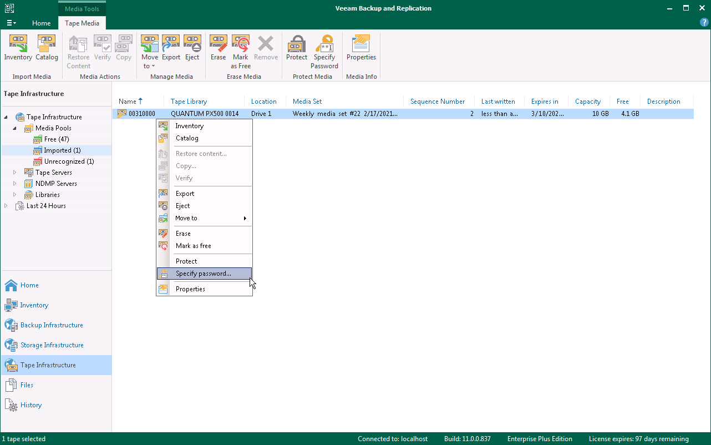Image resolution: width=711 pixels, height=445 pixels.
Task: Open the Files navigation view
Action: [56, 385]
